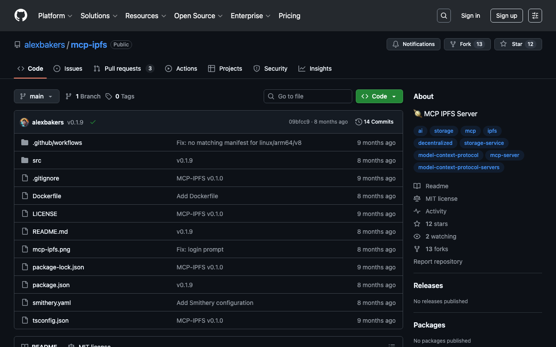Open the main branch selector dropdown
The width and height of the screenshot is (556, 347).
click(36, 96)
